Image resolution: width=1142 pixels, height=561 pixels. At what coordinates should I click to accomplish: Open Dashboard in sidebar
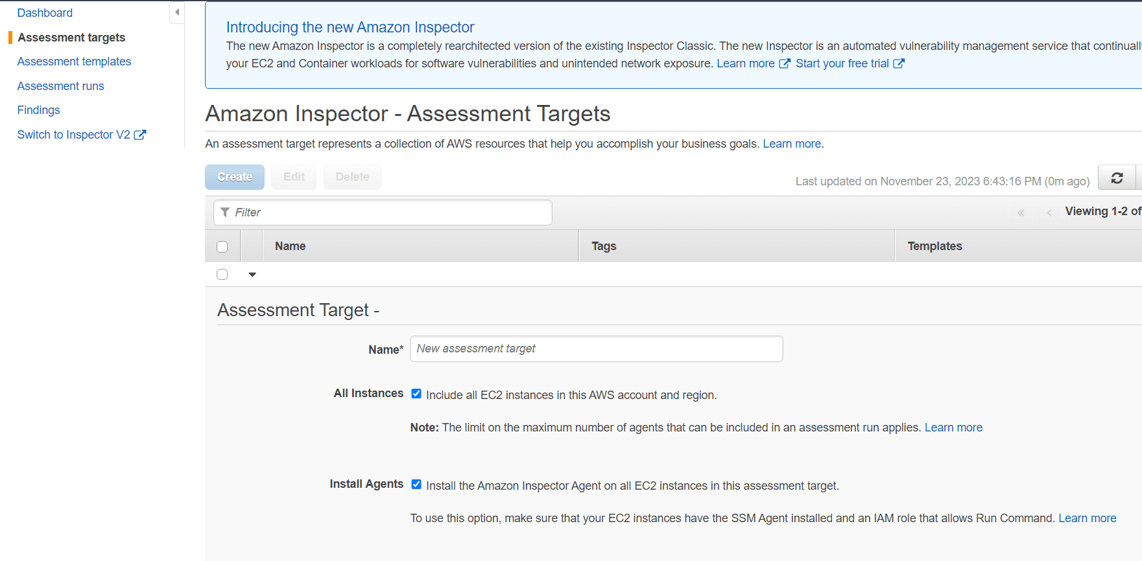point(45,13)
